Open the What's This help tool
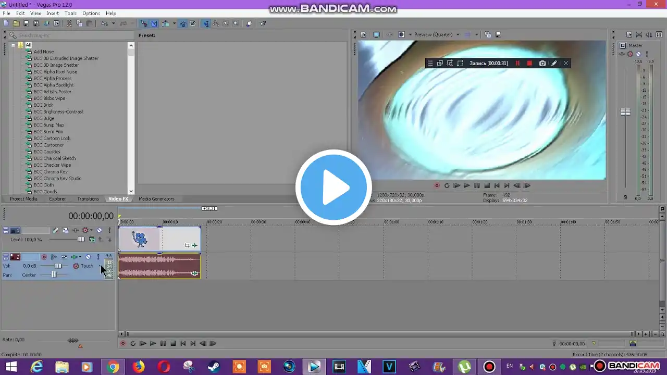667x375 pixels. [x=263, y=23]
